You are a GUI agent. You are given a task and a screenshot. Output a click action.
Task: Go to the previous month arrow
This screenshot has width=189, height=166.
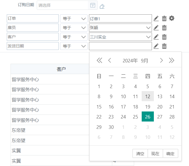(x=110, y=60)
